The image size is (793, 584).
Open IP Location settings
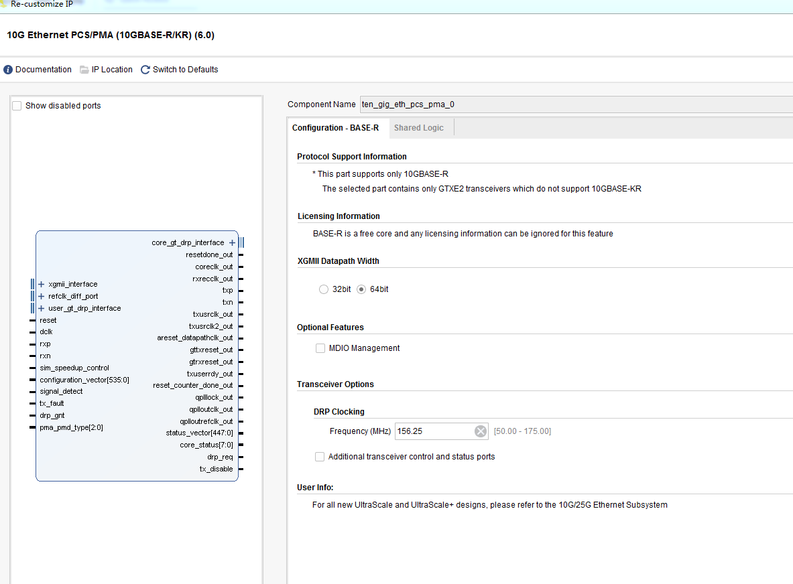coord(112,70)
